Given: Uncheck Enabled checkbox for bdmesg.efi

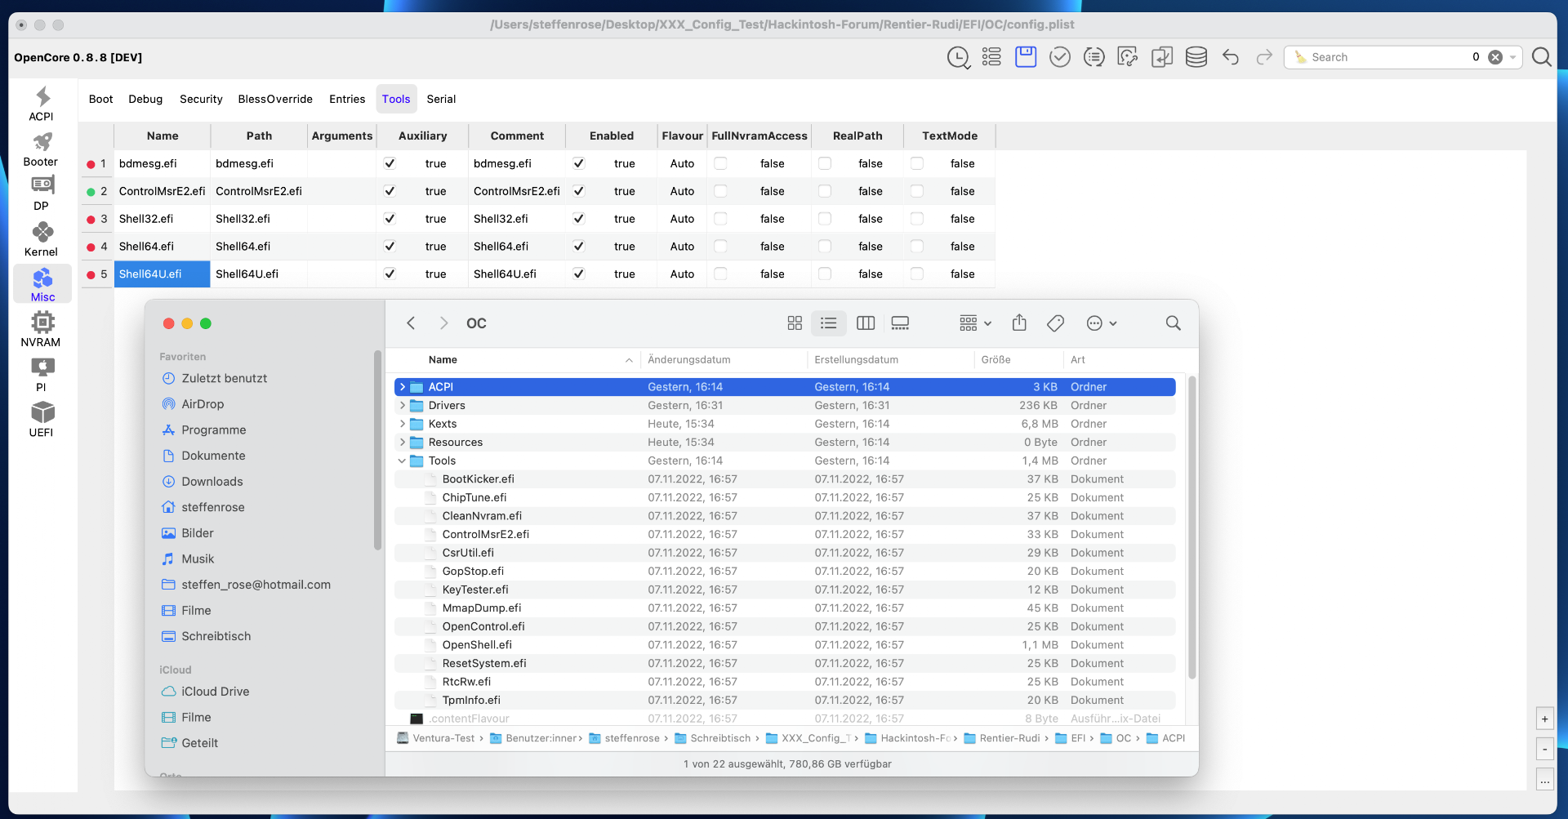Looking at the screenshot, I should (579, 163).
